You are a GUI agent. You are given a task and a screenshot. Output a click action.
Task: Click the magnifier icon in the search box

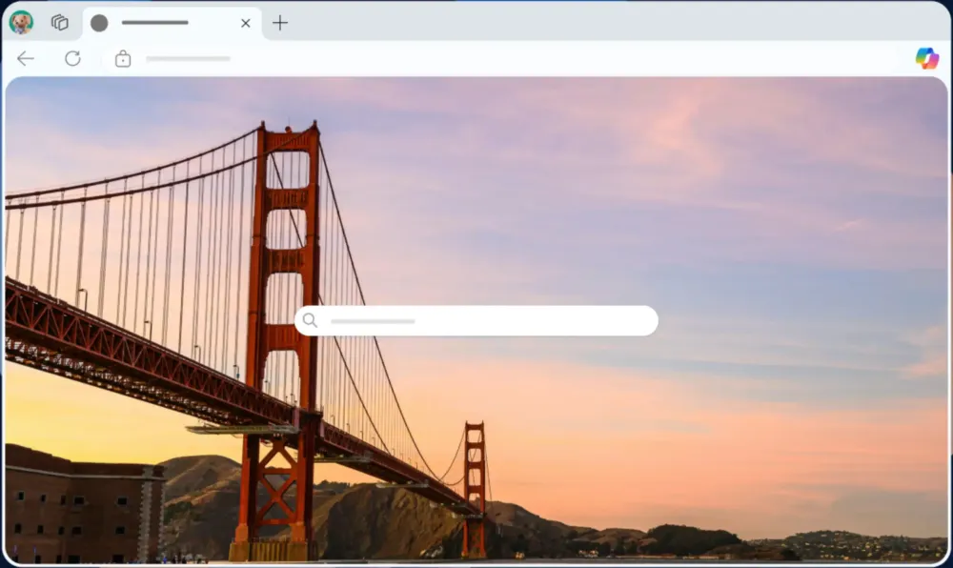(x=310, y=320)
